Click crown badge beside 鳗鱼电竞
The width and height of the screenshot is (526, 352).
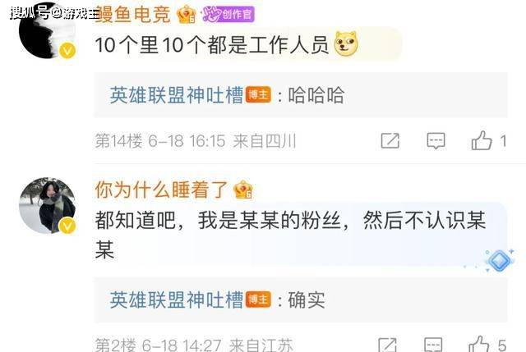pyautogui.click(x=187, y=15)
